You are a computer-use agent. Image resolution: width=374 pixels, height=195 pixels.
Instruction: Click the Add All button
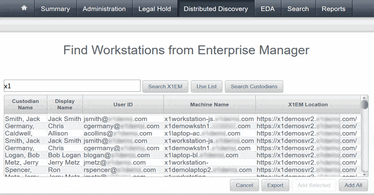coord(353,185)
